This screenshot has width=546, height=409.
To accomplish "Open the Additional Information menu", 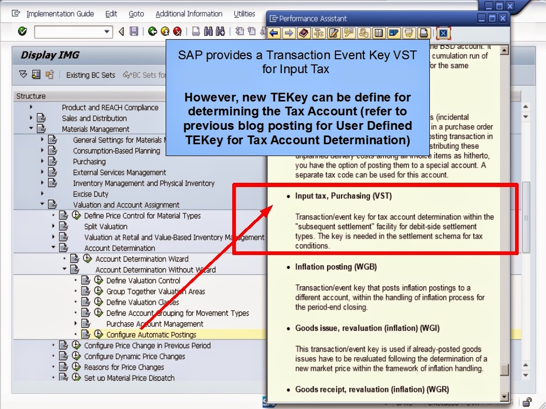I will click(189, 14).
